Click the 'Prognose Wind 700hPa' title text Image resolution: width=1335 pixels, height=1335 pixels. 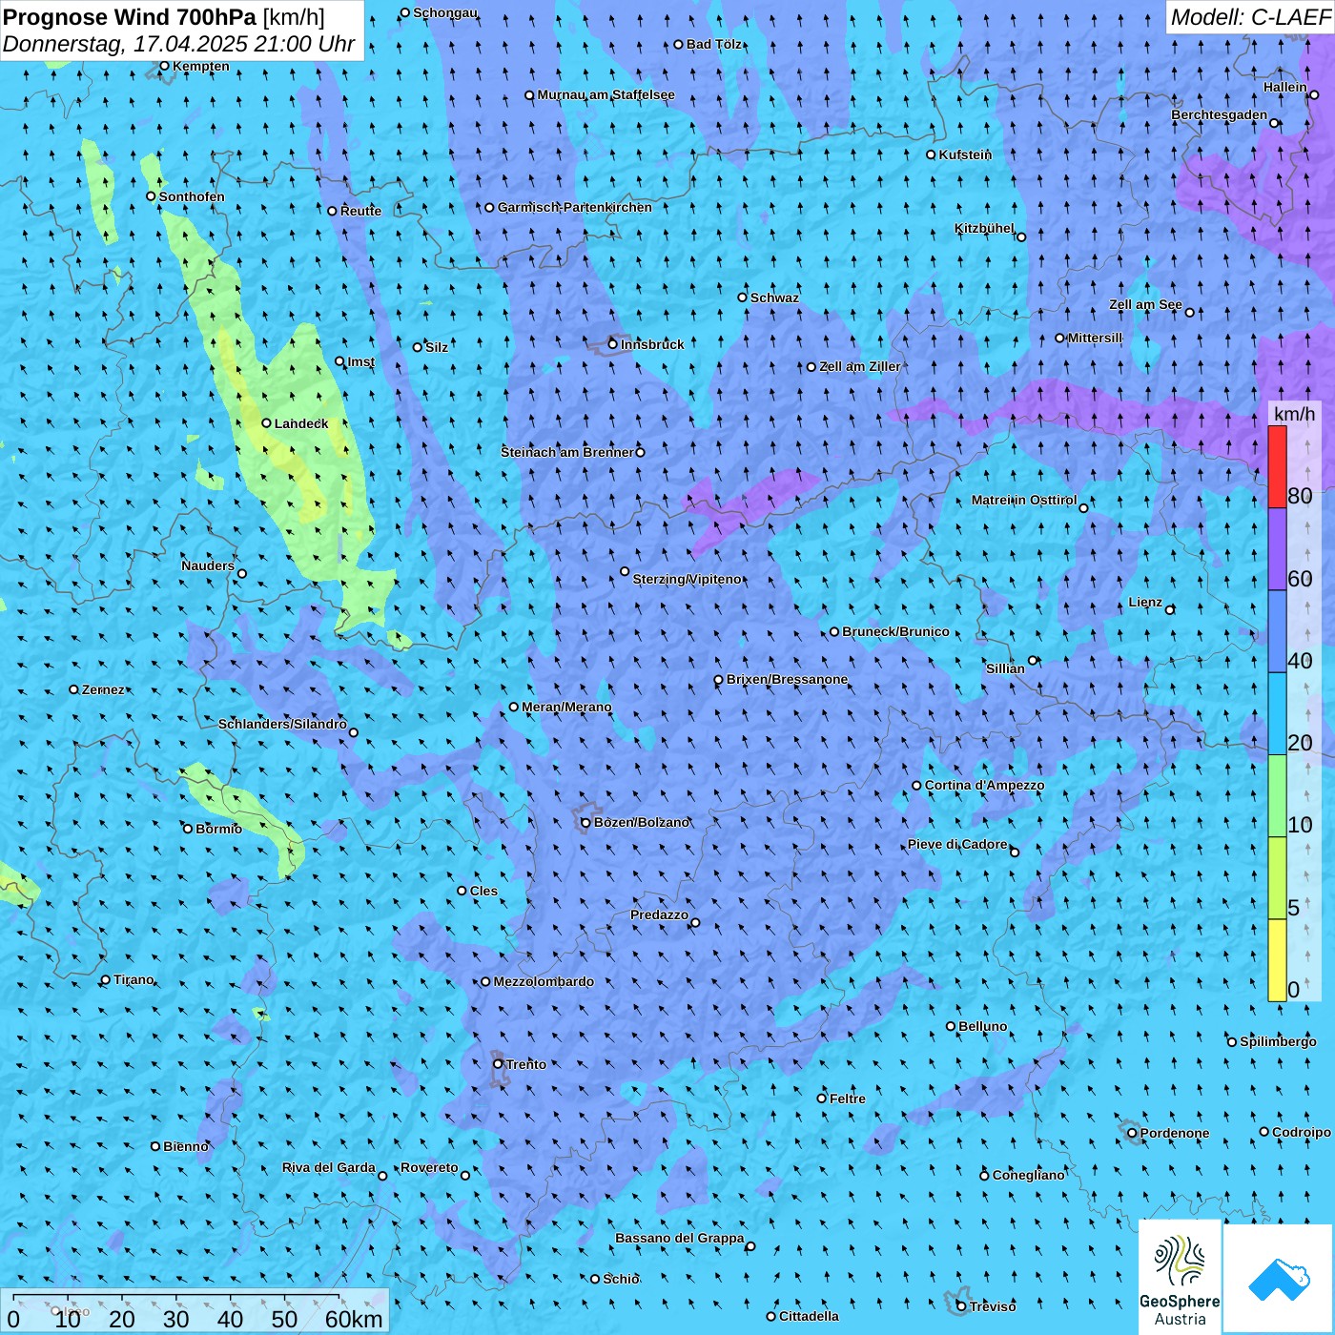point(130,16)
